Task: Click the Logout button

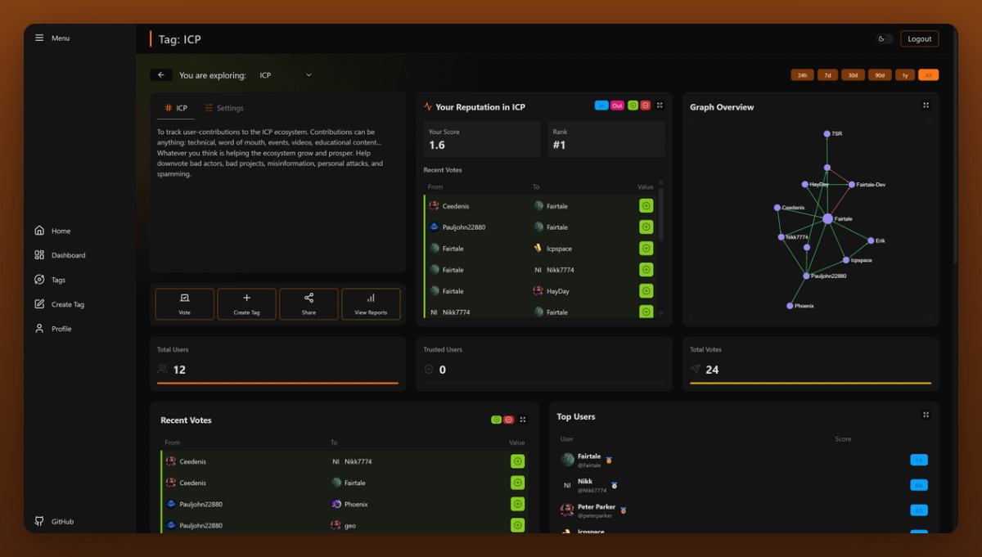Action: 919,38
